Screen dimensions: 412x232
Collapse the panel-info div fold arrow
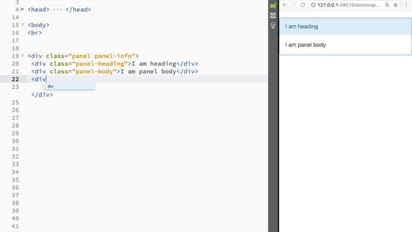23,55
